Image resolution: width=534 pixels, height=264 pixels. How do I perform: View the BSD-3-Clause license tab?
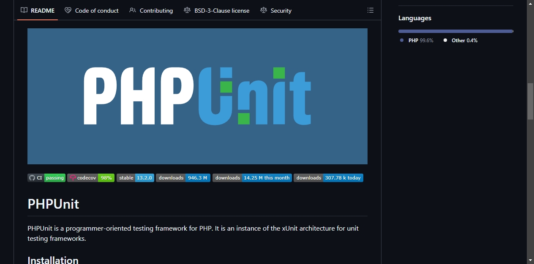(217, 11)
